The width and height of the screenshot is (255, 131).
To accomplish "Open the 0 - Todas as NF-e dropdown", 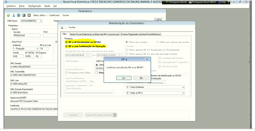I will 183,93.
